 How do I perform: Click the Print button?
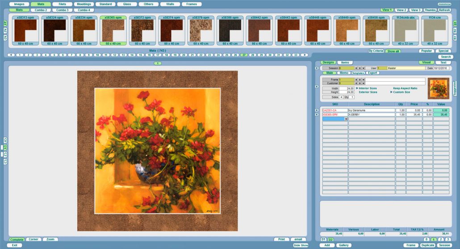tap(281, 239)
